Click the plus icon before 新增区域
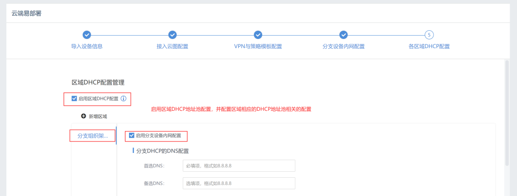The image size is (517, 196). coord(84,116)
